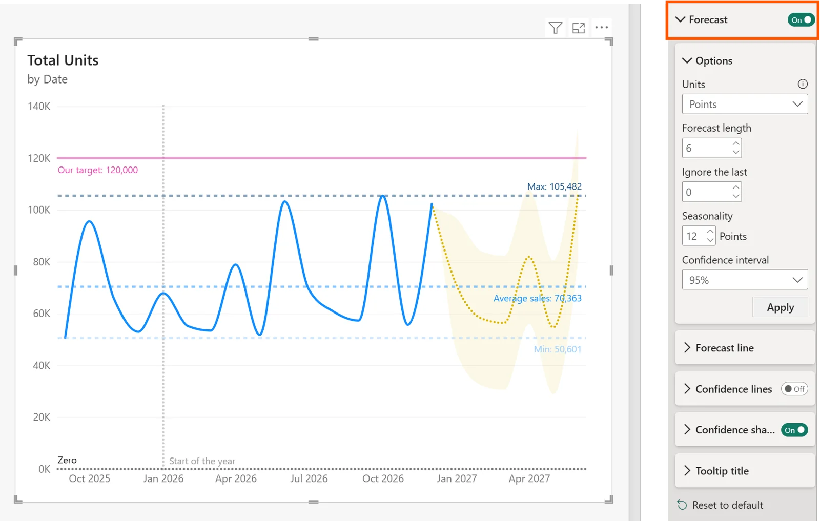Click the Reset to default icon
Viewport: 820px width, 521px height.
682,505
